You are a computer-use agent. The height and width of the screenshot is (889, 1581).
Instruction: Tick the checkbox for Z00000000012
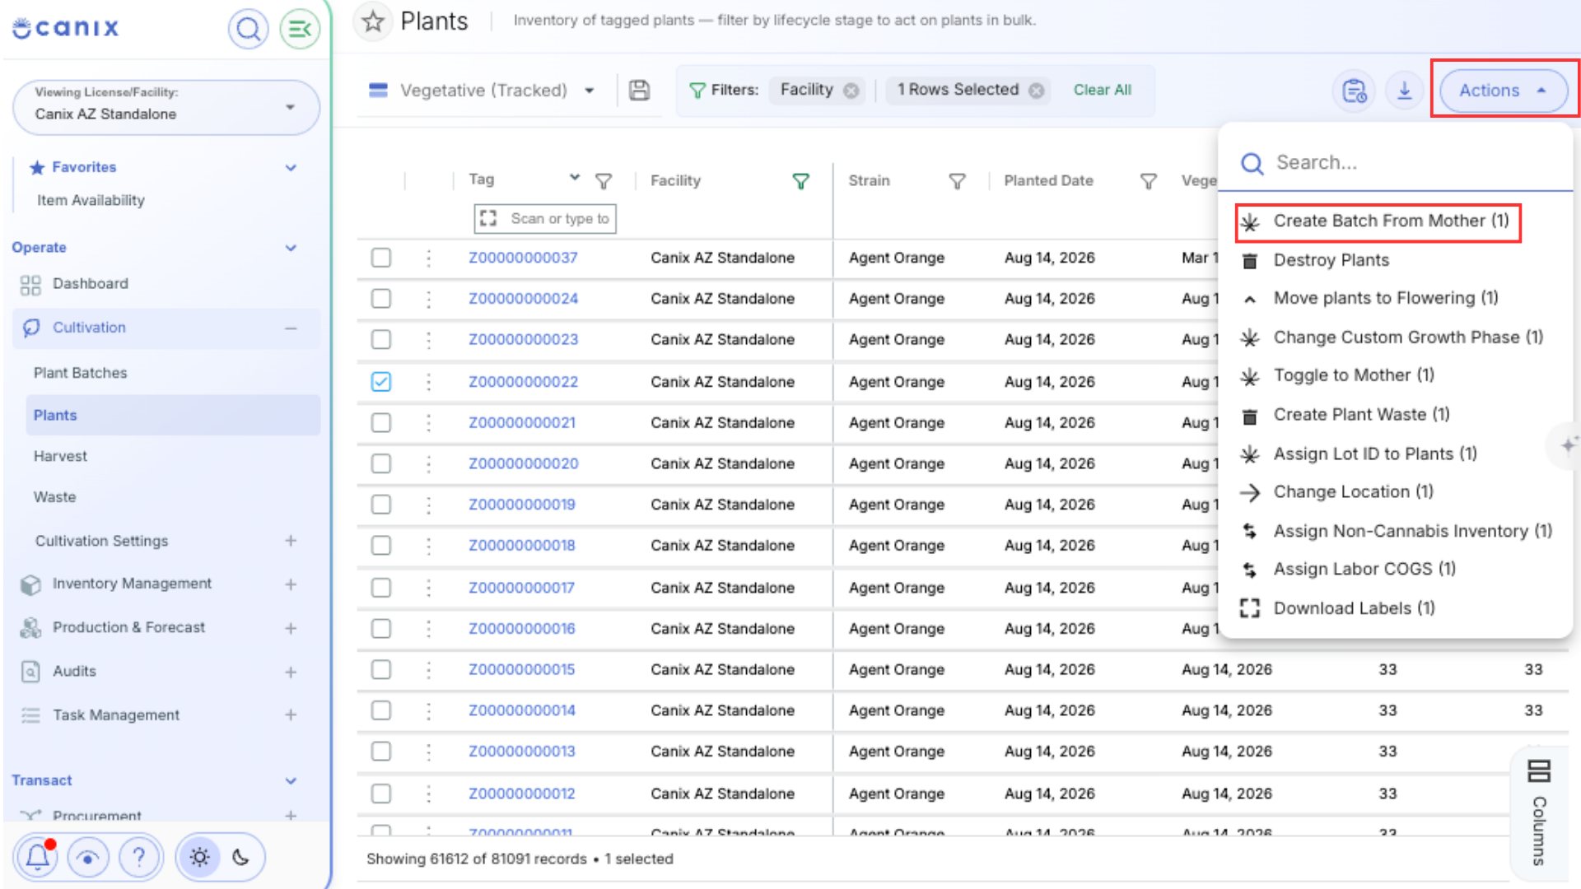point(380,794)
